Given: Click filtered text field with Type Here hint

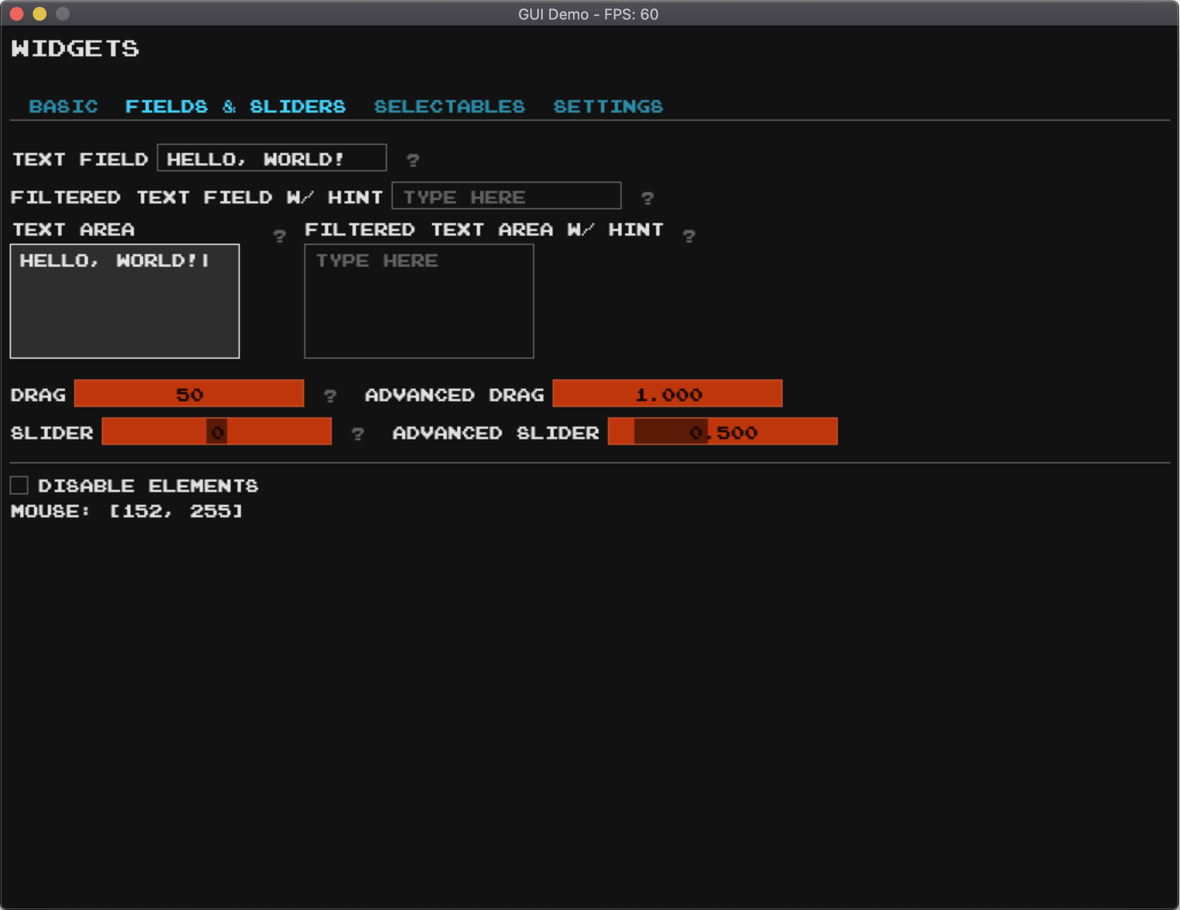Looking at the screenshot, I should (x=506, y=196).
